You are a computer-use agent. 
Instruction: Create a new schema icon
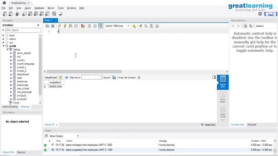24,14
